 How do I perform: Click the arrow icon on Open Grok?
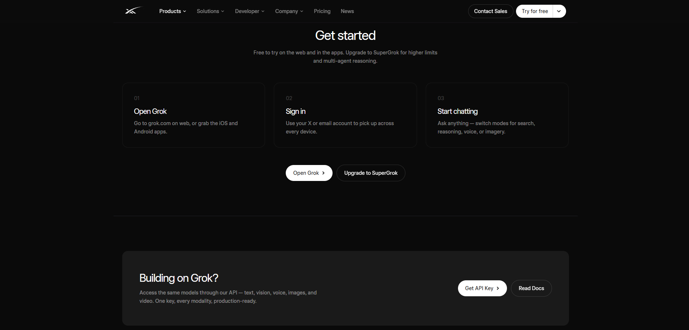[323, 173]
